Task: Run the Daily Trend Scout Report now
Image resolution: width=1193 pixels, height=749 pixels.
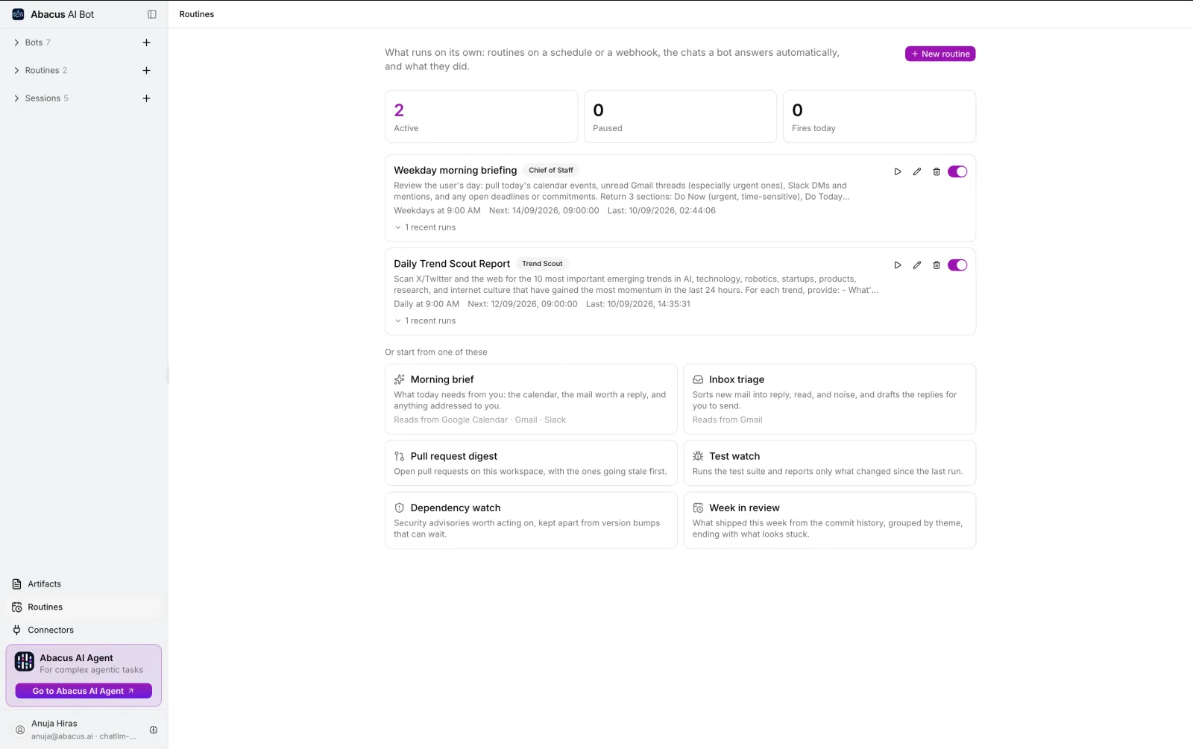Action: (897, 265)
